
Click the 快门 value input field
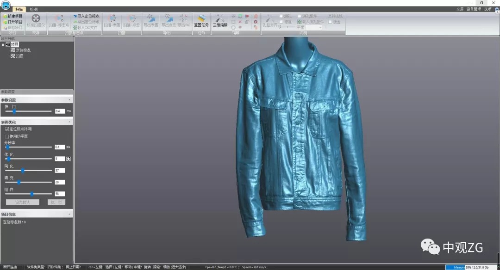tap(60, 111)
